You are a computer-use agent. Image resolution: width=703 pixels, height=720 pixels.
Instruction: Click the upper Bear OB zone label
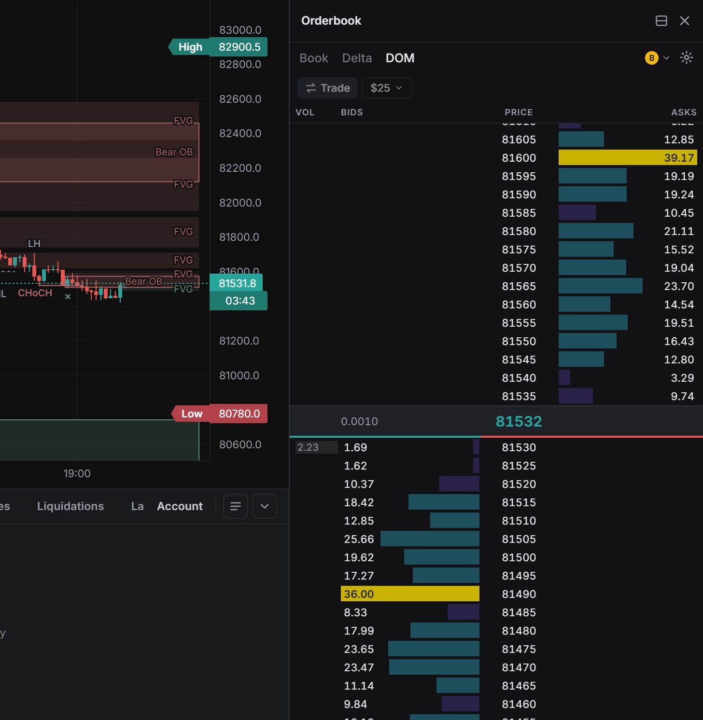pos(174,152)
